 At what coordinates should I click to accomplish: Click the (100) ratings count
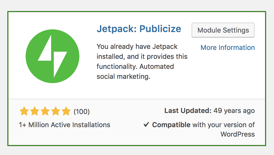point(82,112)
